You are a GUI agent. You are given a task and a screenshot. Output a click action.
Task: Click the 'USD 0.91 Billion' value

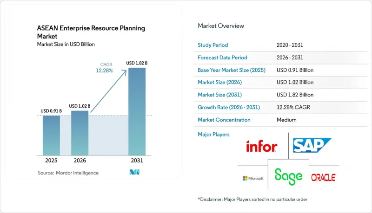click(x=295, y=70)
